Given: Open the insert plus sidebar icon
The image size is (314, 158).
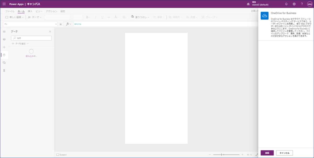Looking at the screenshot, I should coord(4,47).
